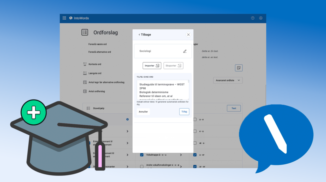This screenshot has width=326, height=182.
Task: Click the pencil icon to rename Sociologi
Action: [x=185, y=51]
